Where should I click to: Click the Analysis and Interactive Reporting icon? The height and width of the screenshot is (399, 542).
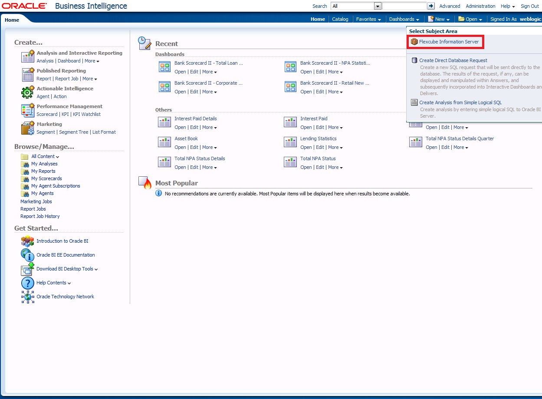pyautogui.click(x=28, y=56)
